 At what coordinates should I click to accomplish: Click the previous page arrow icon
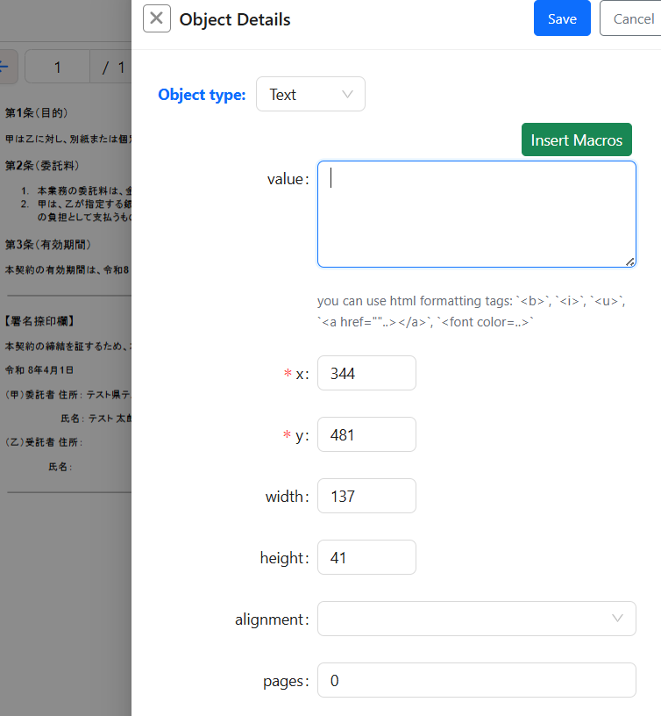coord(5,66)
